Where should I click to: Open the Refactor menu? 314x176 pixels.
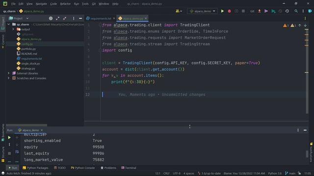coord(65,4)
